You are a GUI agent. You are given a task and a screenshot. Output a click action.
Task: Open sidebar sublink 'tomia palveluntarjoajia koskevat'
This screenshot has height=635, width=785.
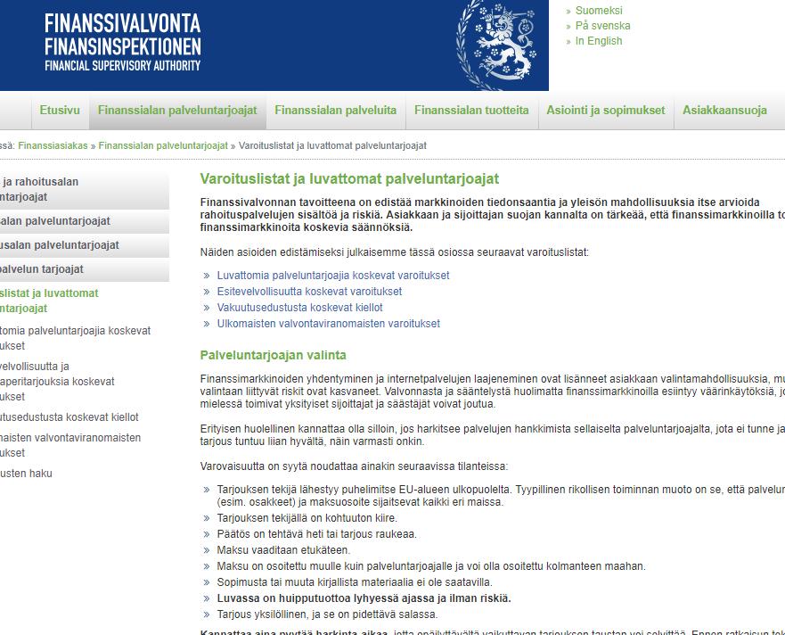tap(75, 338)
